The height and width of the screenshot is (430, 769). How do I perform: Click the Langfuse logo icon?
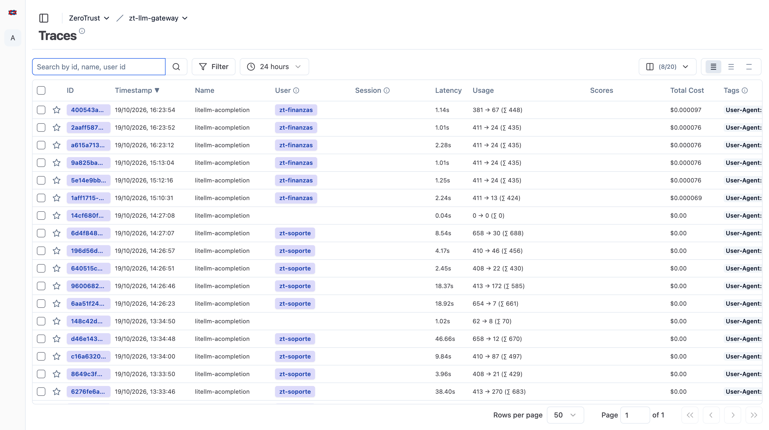point(13,13)
